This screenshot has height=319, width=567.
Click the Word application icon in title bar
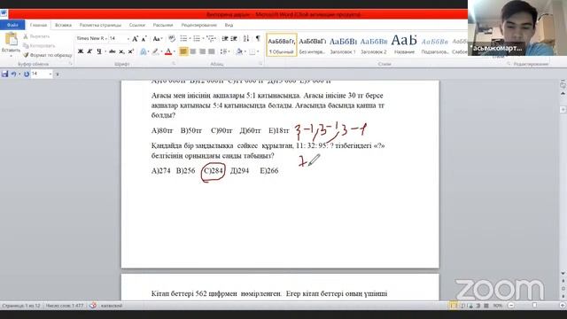click(x=4, y=14)
